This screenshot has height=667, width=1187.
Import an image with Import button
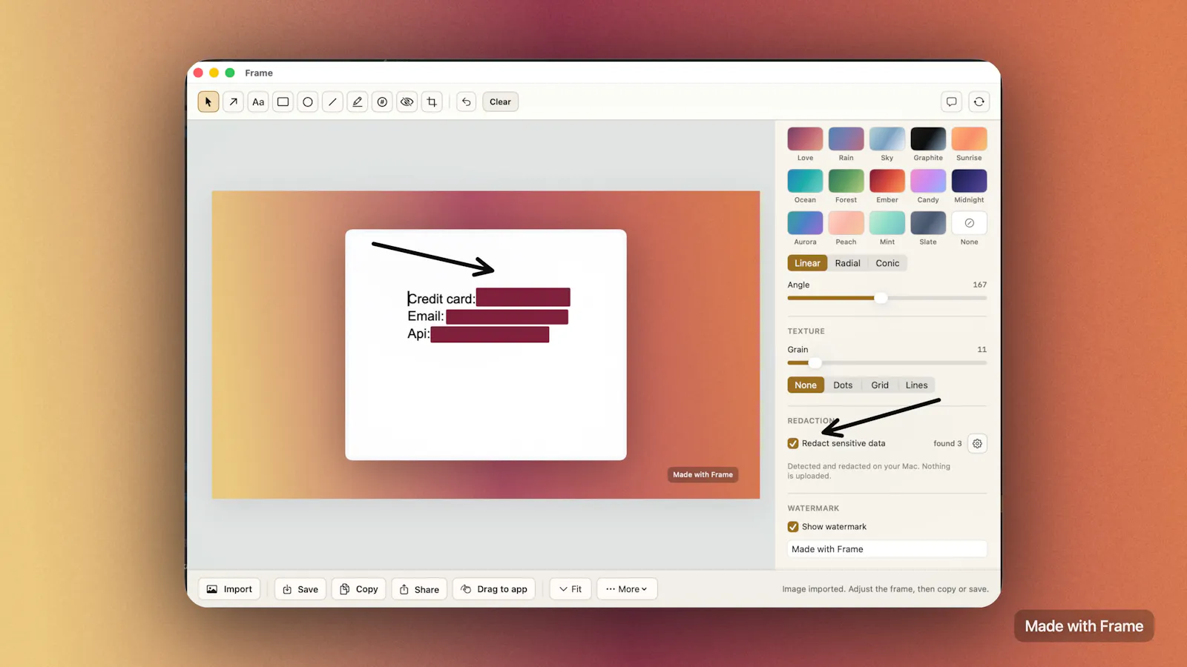click(229, 589)
